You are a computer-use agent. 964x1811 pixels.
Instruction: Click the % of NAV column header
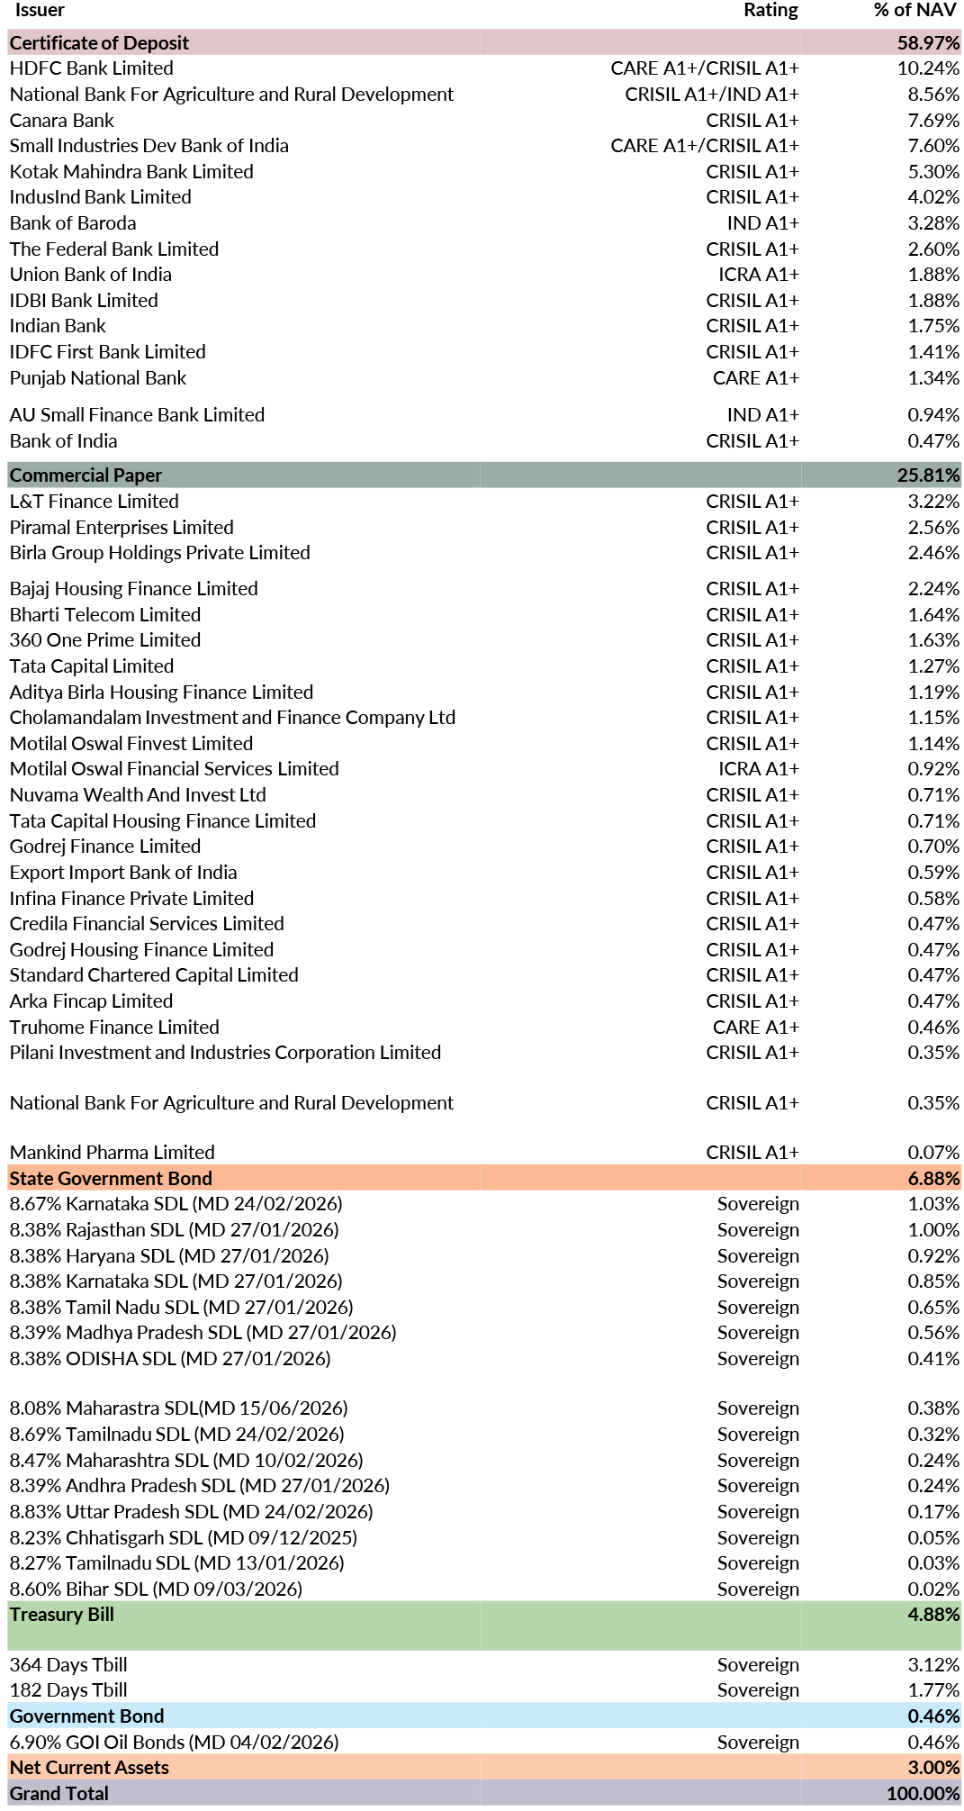coord(914,11)
